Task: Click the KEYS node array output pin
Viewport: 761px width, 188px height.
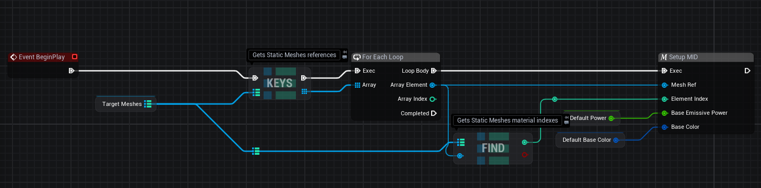Action: click(x=304, y=92)
